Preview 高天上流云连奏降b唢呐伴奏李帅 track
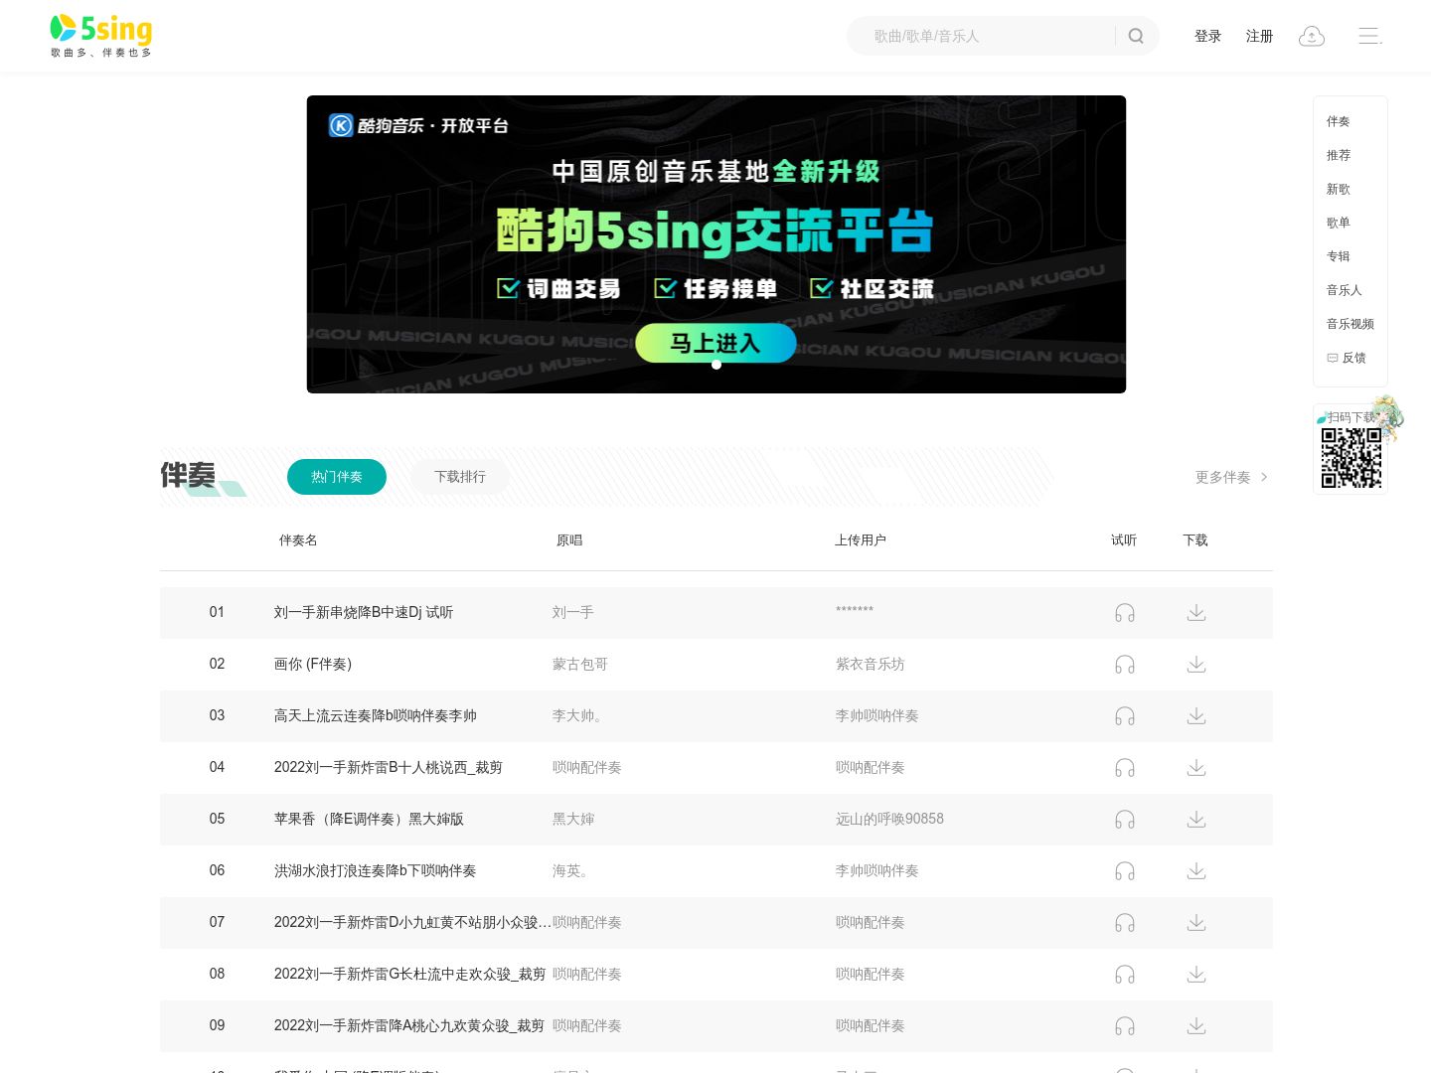Viewport: 1431px width, 1073px height. pos(1125,716)
